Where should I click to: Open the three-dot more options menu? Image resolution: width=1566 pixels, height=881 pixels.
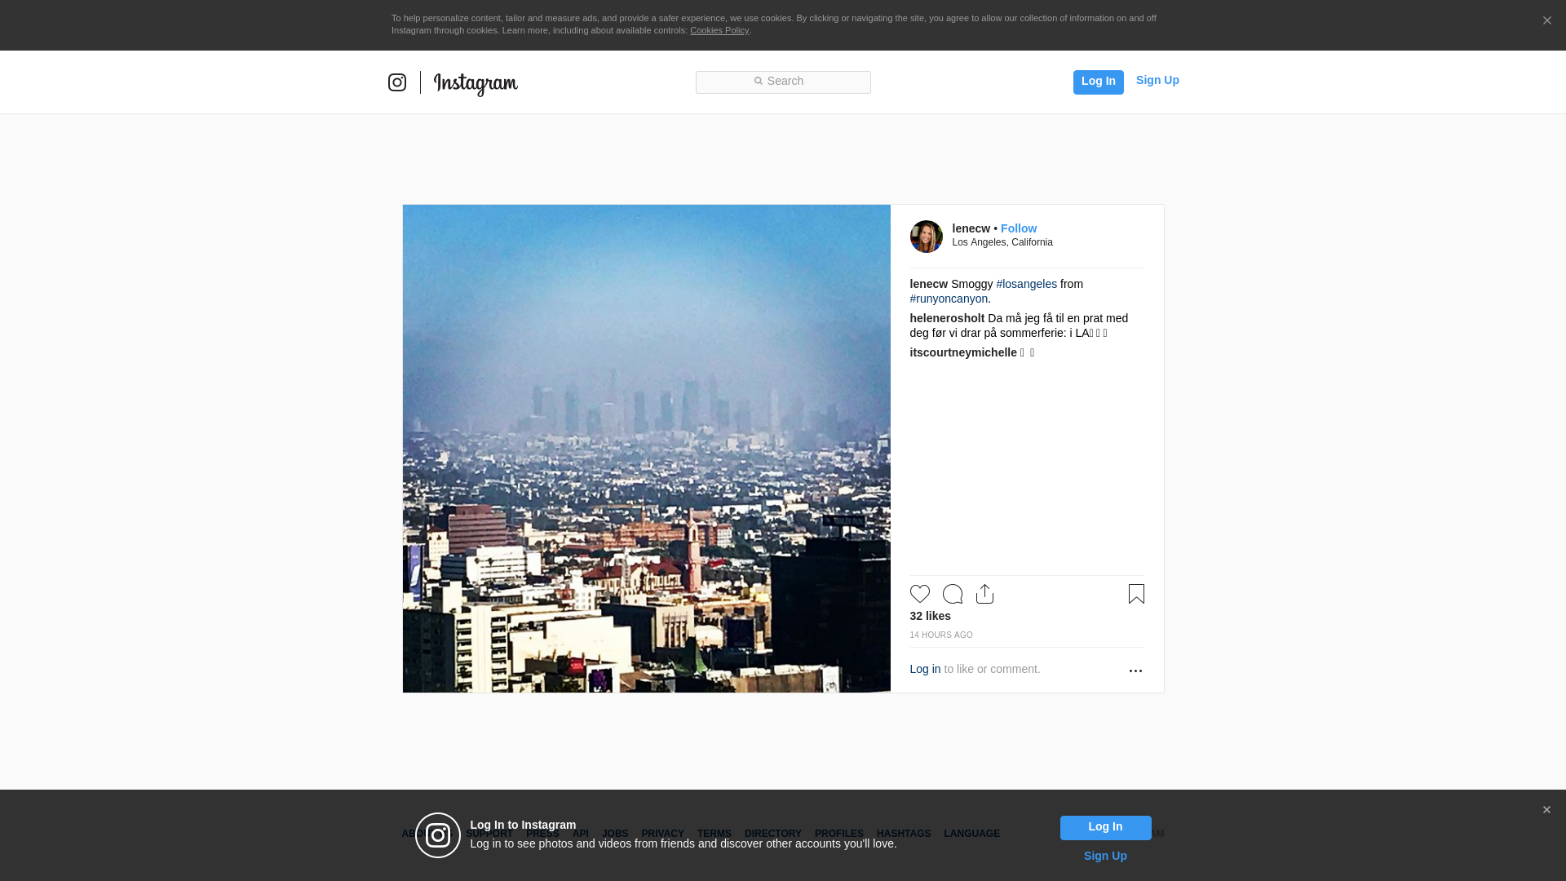1135,671
